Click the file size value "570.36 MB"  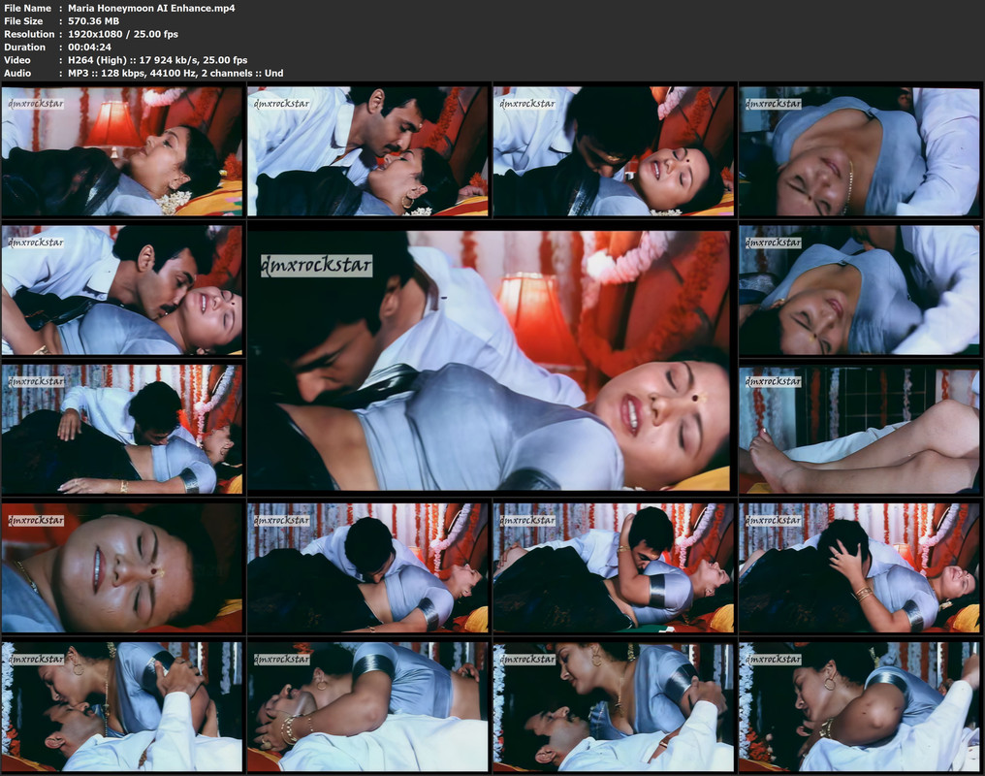coord(94,21)
